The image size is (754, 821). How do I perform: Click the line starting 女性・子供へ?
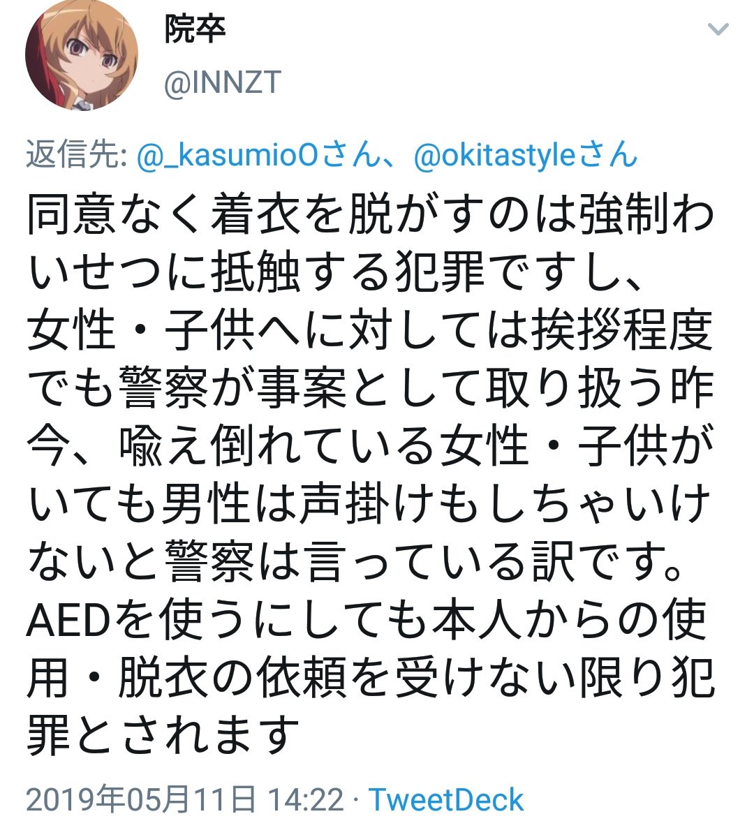point(370,330)
